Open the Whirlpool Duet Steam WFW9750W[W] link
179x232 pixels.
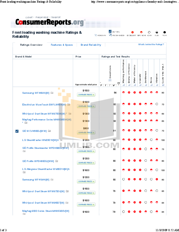44,114
